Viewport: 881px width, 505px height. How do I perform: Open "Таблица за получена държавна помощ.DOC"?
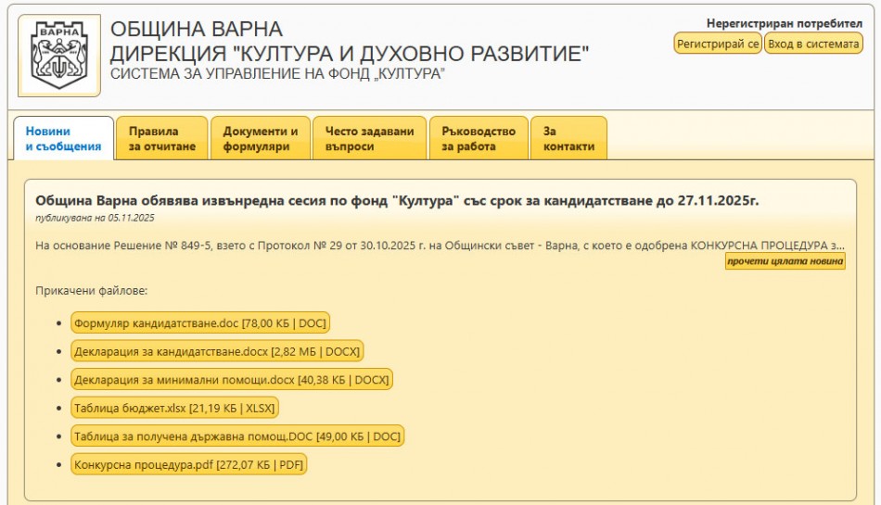pos(237,436)
